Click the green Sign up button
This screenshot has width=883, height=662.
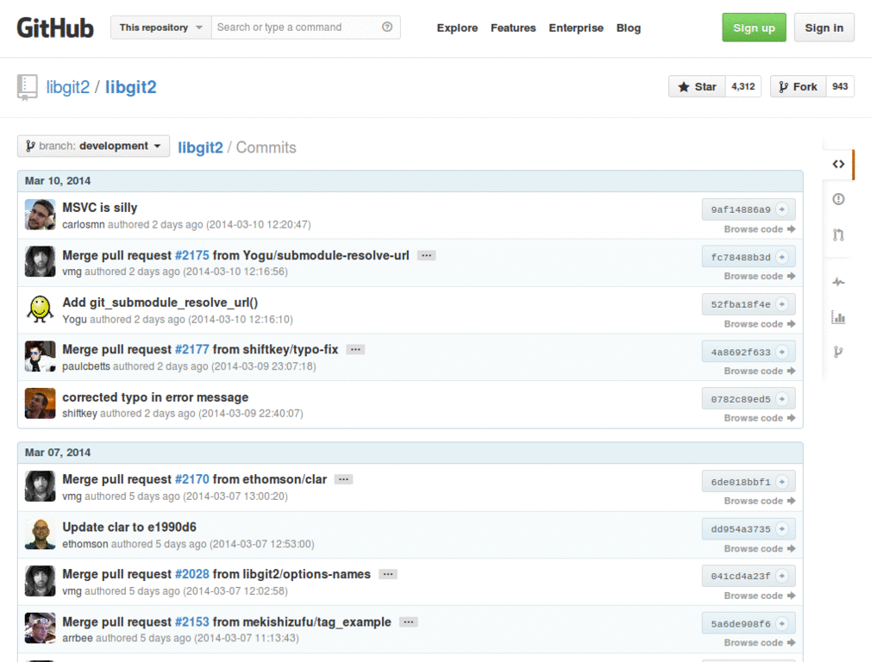(754, 28)
